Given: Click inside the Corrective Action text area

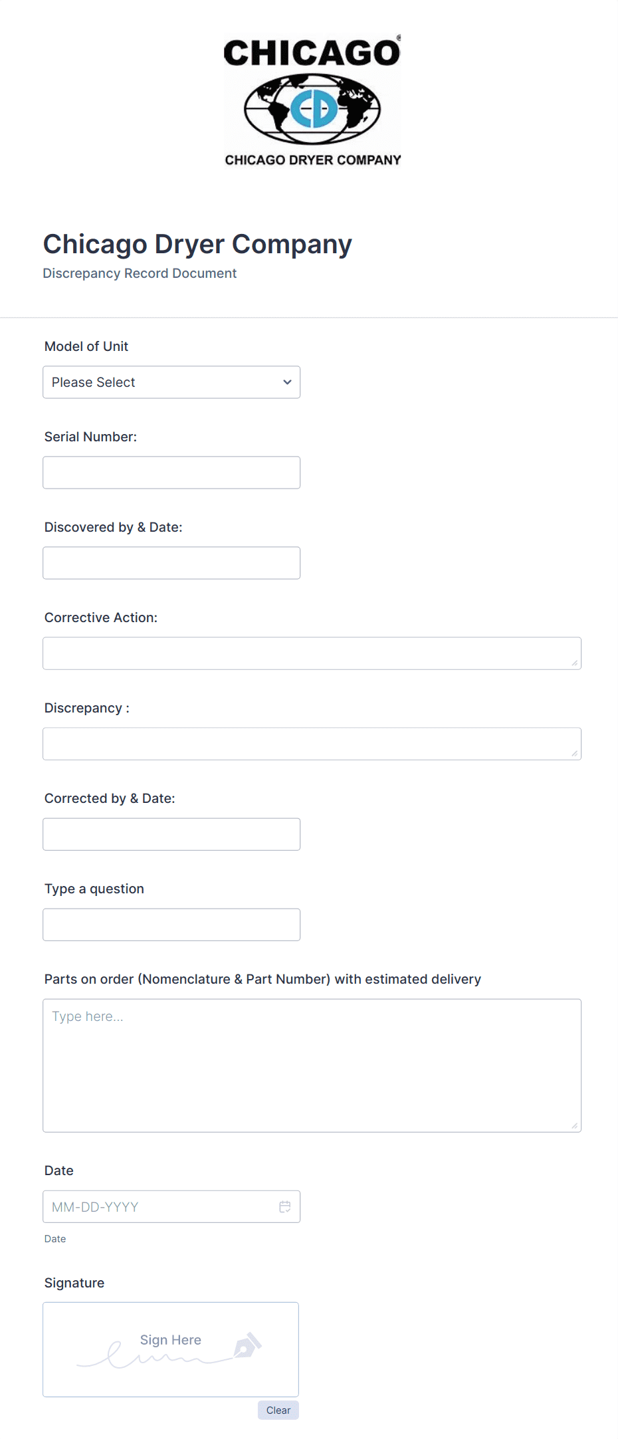Looking at the screenshot, I should pyautogui.click(x=312, y=653).
